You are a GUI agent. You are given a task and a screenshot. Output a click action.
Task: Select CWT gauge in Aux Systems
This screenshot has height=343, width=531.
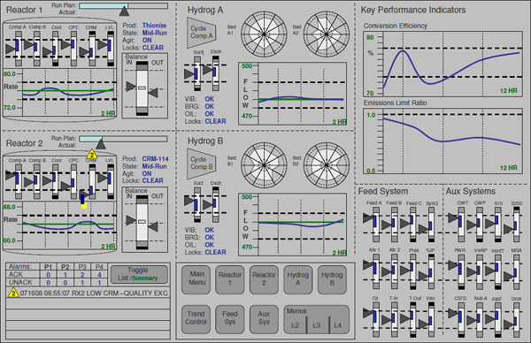[x=461, y=225]
